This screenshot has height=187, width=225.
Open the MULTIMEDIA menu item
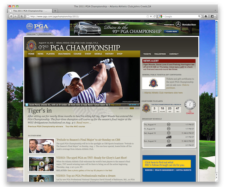tap(64, 54)
